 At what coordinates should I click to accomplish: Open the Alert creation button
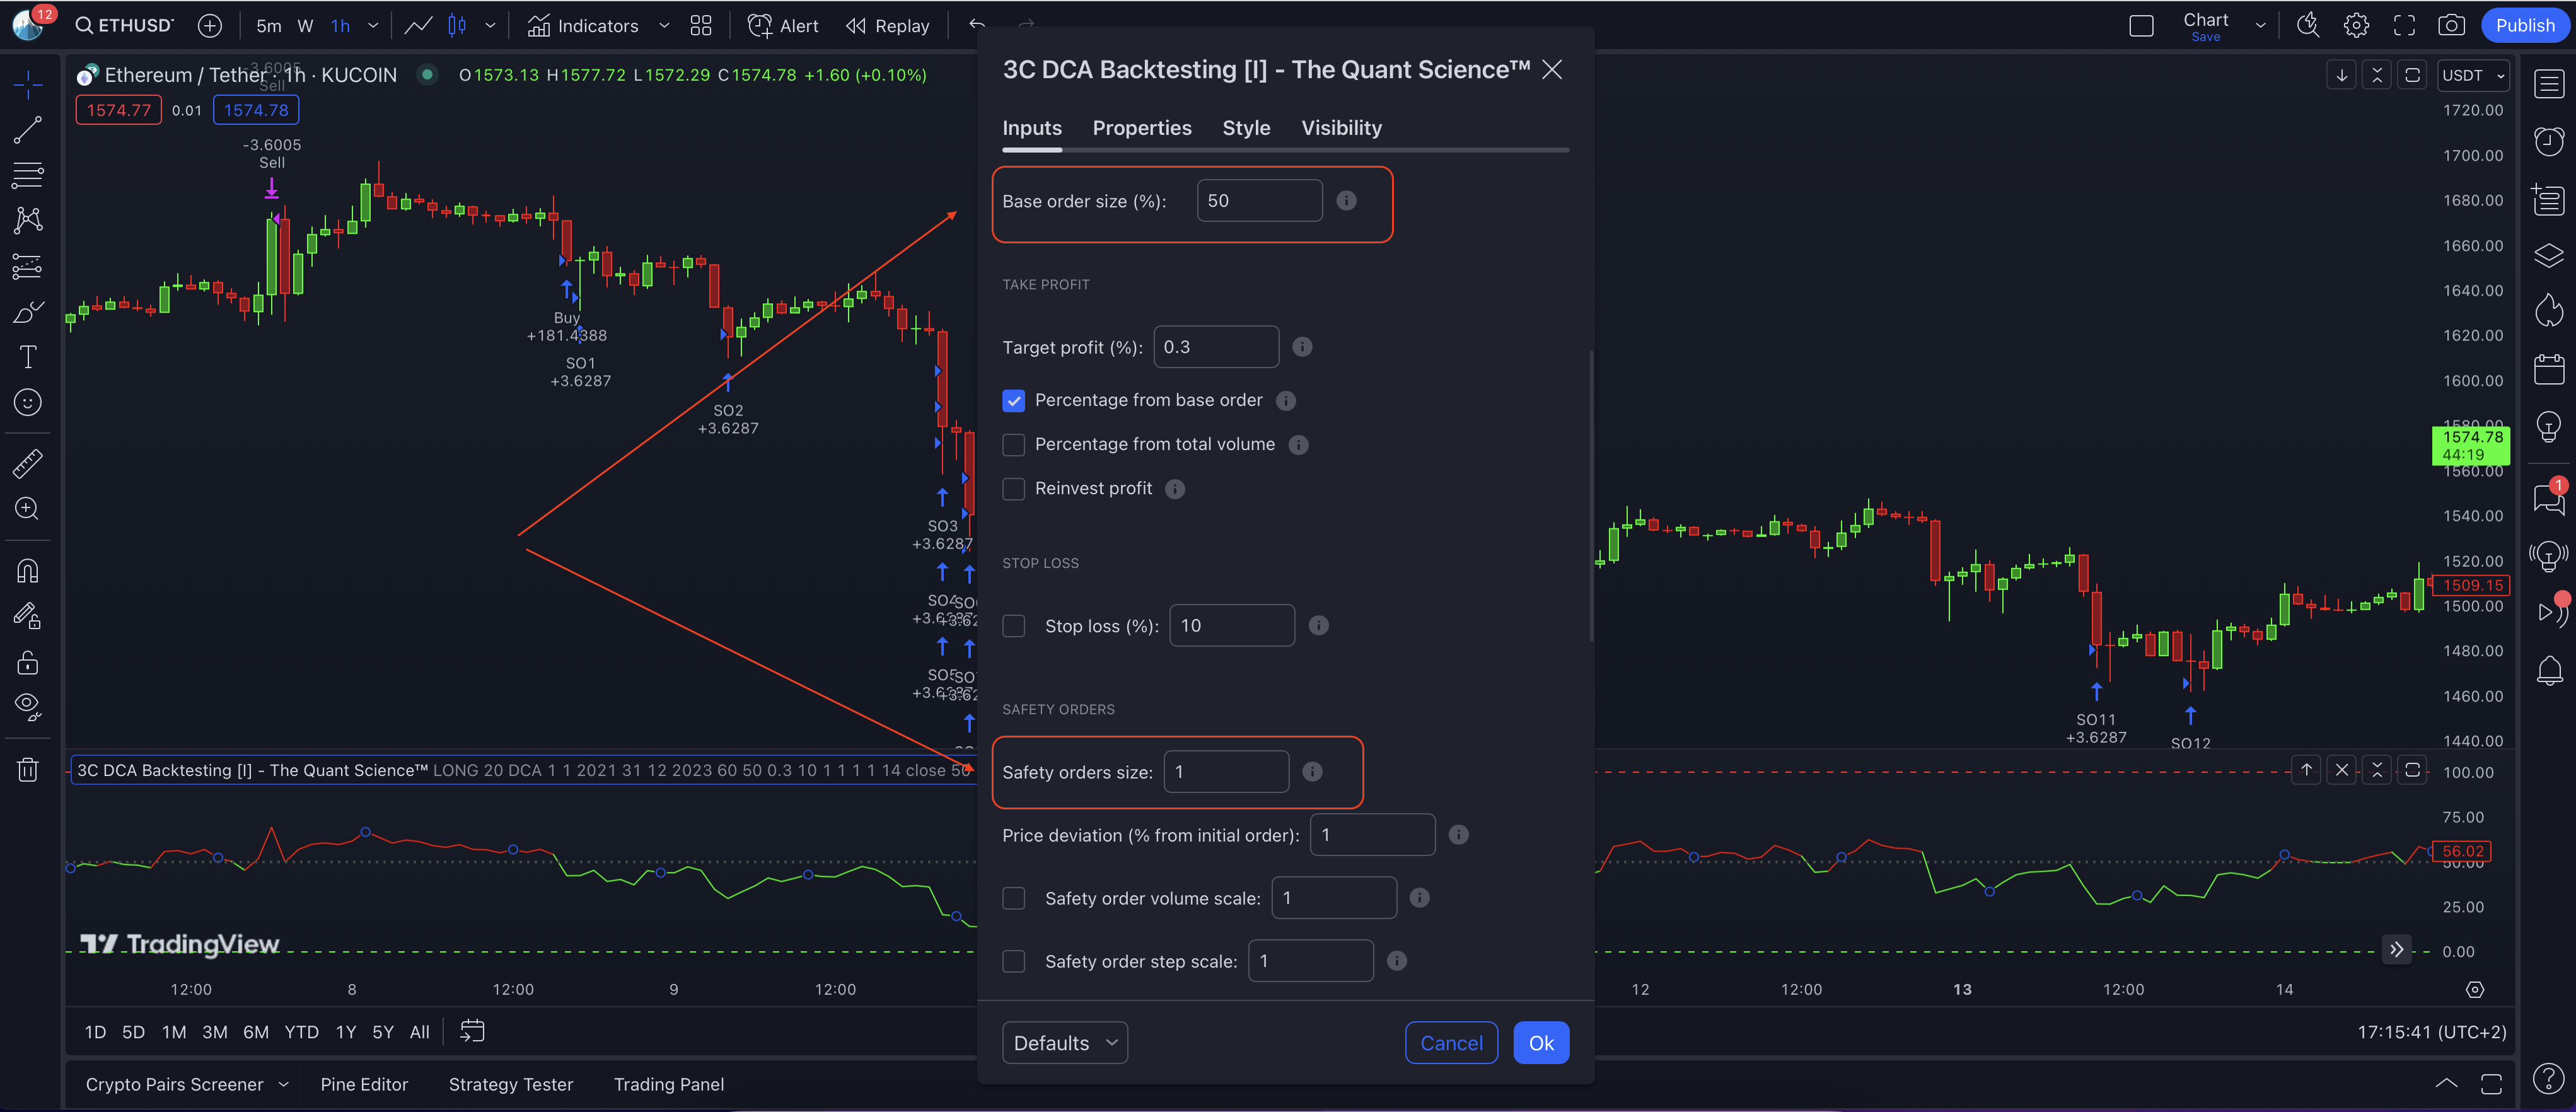pos(783,26)
